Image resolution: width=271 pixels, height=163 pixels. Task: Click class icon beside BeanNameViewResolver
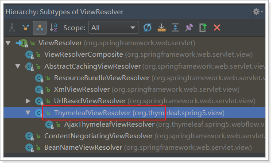[29, 148]
